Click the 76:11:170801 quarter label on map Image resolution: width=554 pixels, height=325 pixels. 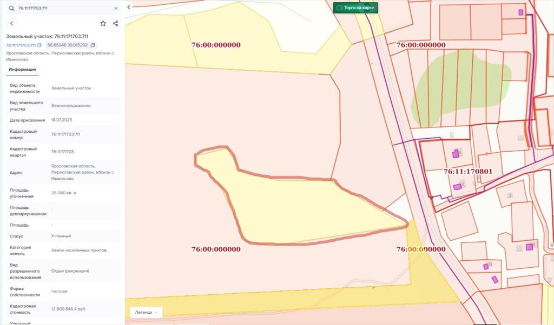coord(467,172)
